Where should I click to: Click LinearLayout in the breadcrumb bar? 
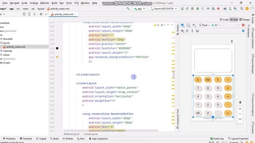click(x=91, y=134)
